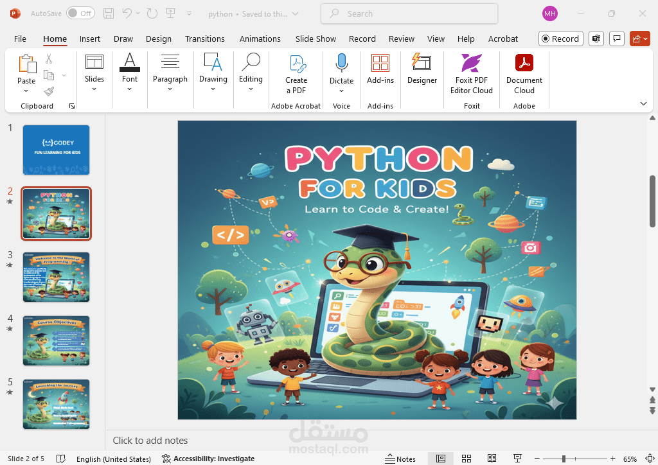Adjust the zoom slider handle
658x465 pixels.
click(564, 459)
